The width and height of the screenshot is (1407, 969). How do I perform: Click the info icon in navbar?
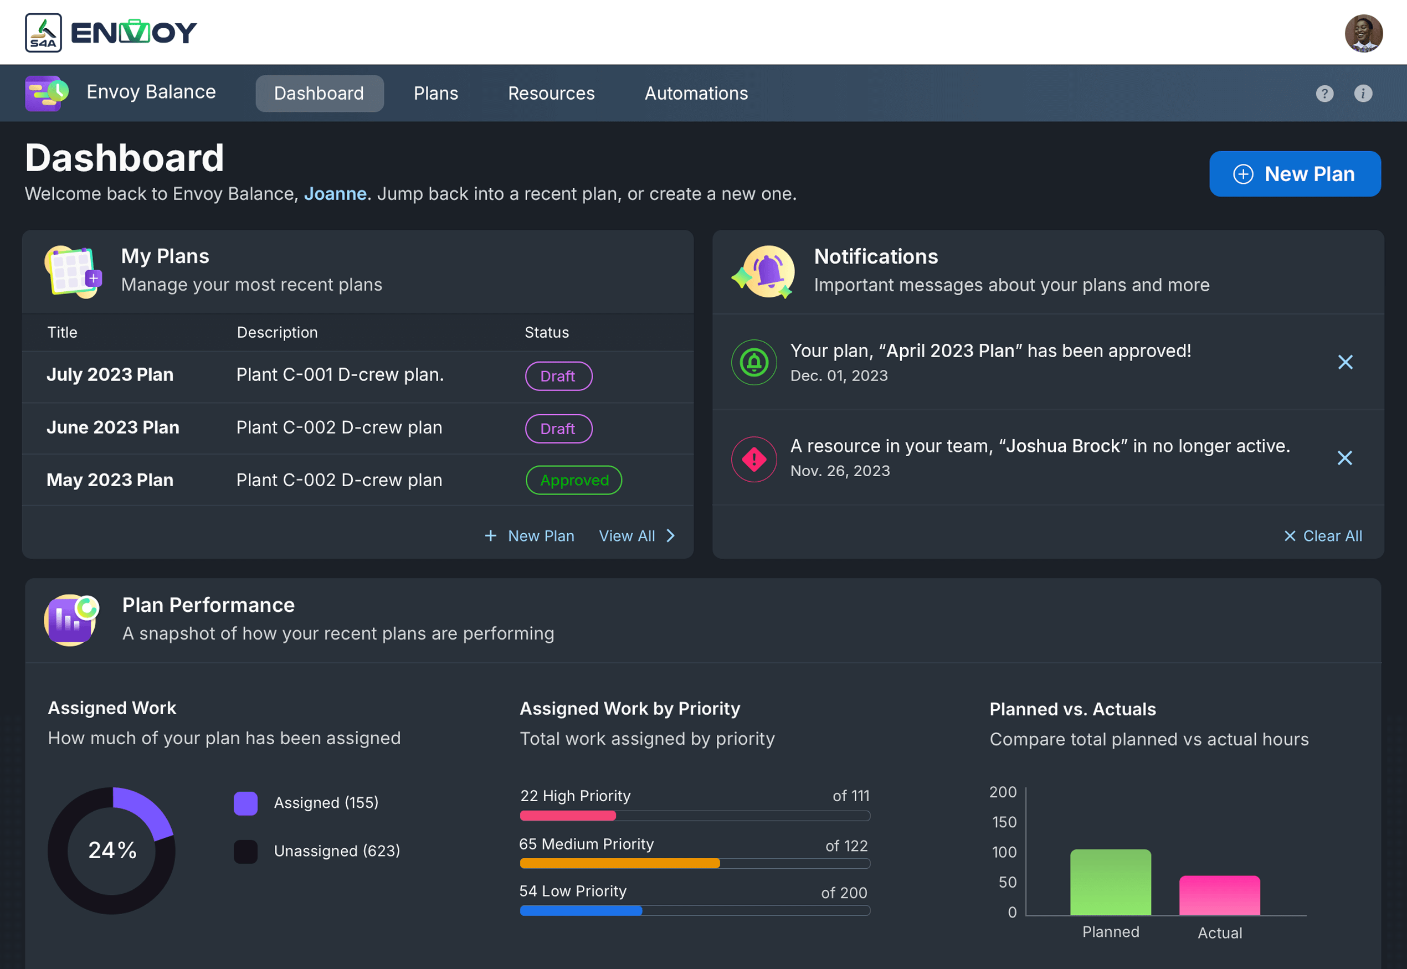pyautogui.click(x=1363, y=94)
